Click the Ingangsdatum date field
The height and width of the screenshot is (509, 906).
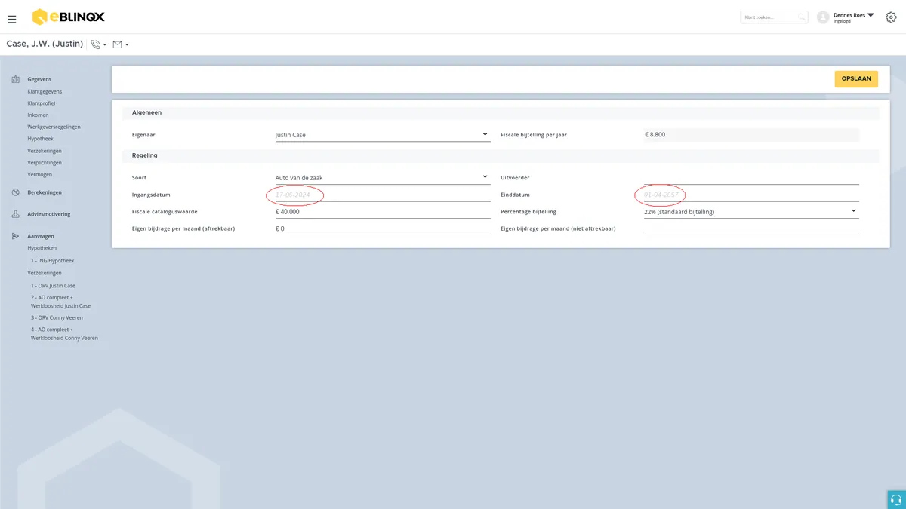click(383, 195)
